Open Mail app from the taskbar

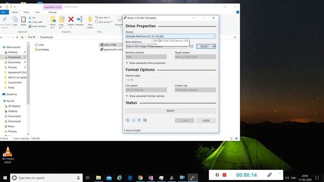(x=109, y=177)
